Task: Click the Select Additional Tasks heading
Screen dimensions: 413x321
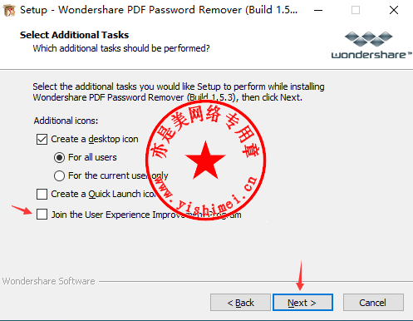Action: point(74,35)
